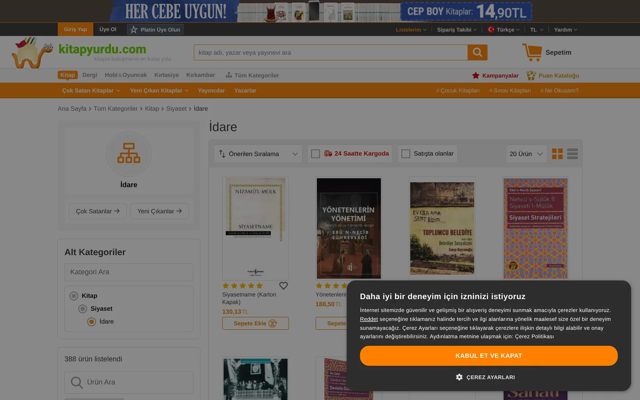Expand the Yeni Çıkan Kitaplar menu
The image size is (640, 400).
159,91
